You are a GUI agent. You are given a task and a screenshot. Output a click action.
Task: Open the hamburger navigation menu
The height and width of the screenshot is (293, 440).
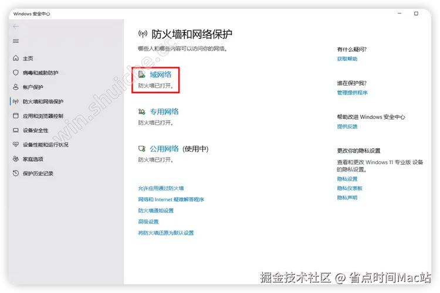coord(16,41)
